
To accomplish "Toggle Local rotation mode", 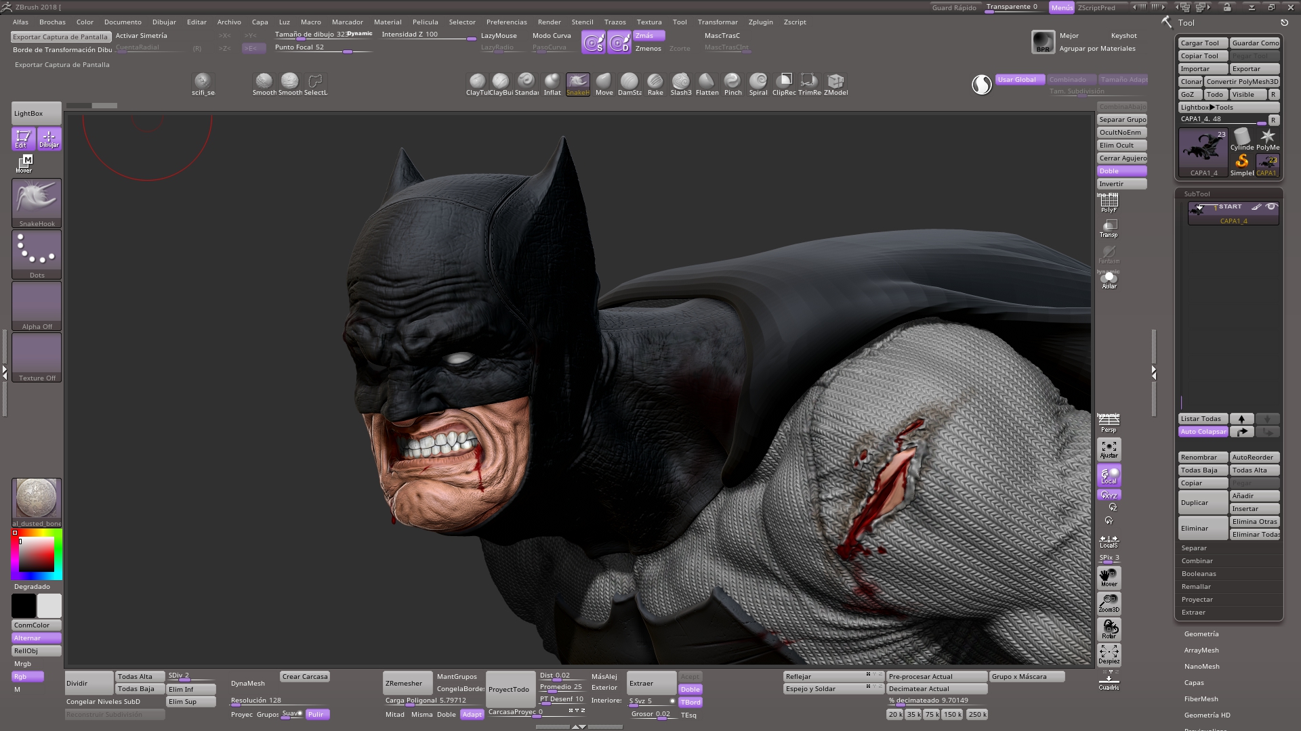I will 1109,475.
